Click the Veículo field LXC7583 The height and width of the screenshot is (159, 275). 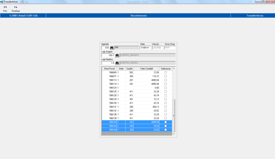point(158,48)
